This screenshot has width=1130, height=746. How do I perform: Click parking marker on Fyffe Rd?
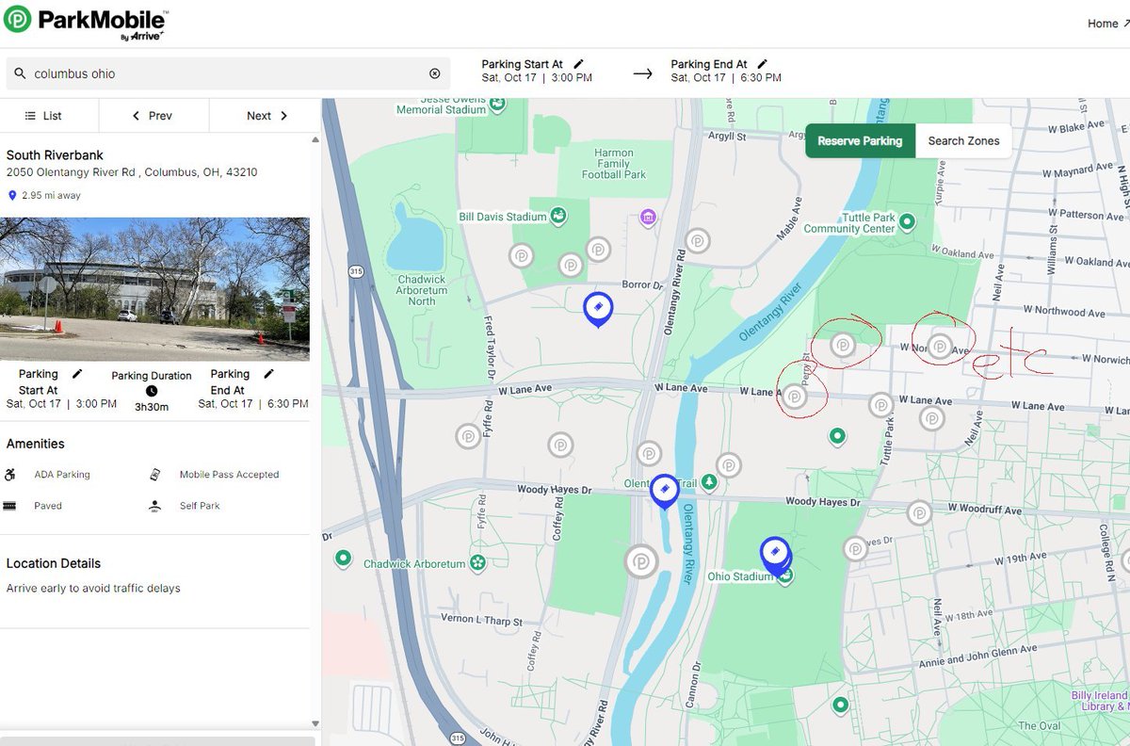(469, 436)
